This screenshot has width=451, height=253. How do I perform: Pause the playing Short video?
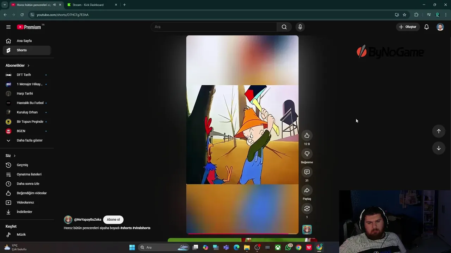(x=242, y=135)
